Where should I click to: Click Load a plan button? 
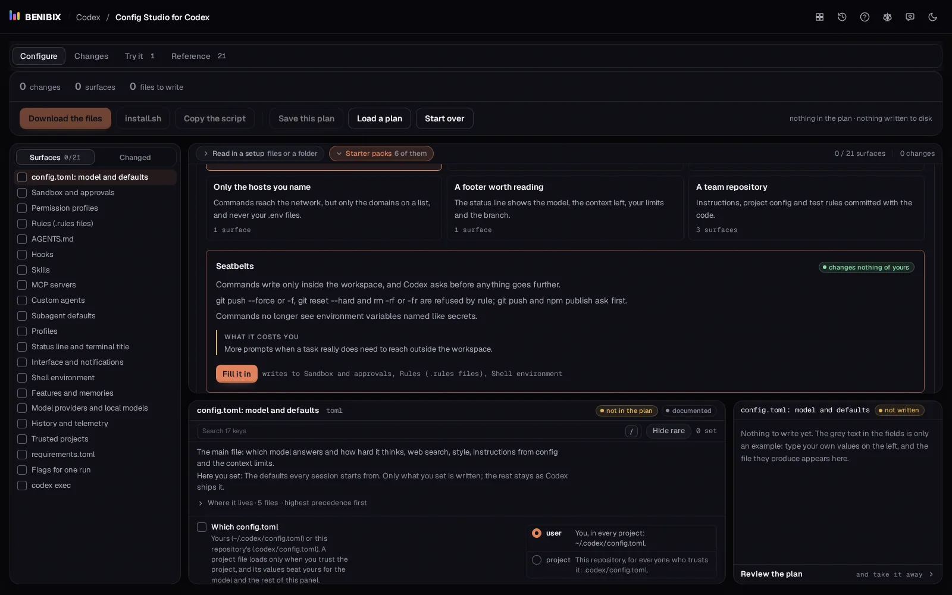380,118
